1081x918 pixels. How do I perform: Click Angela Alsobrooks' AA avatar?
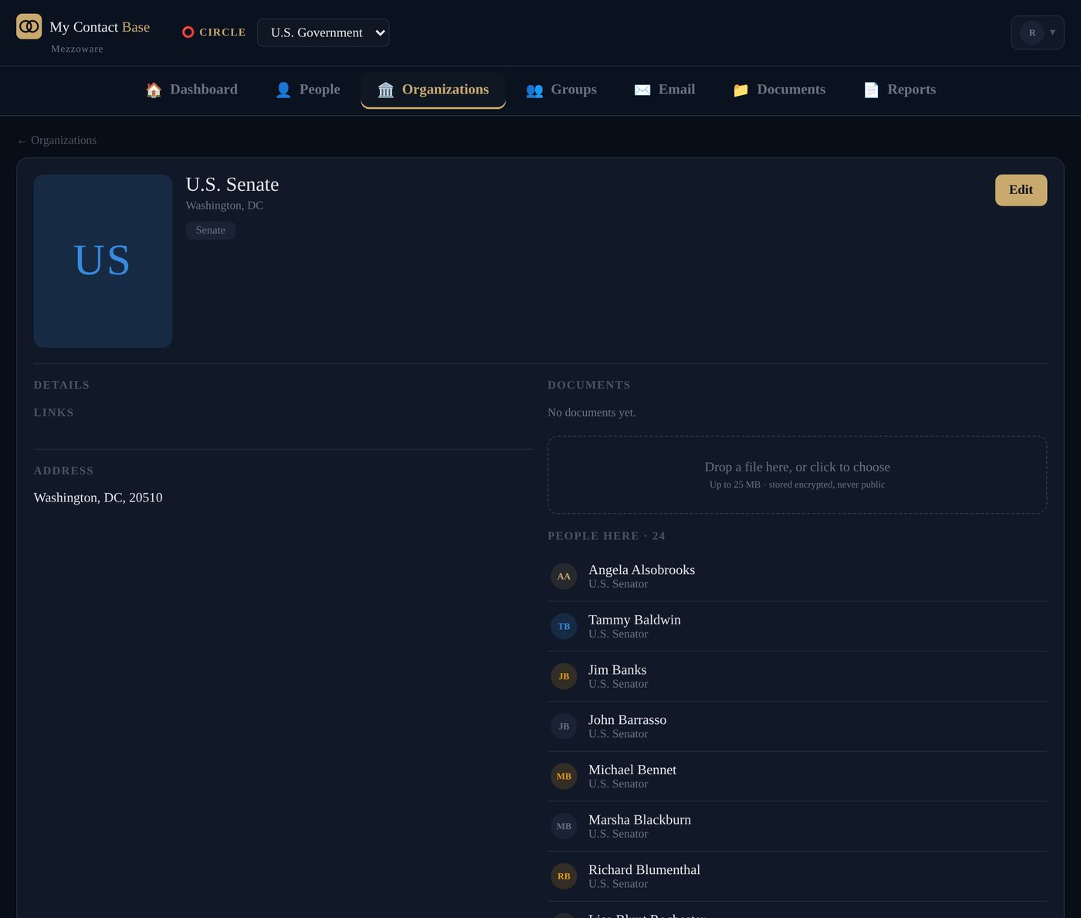click(564, 576)
